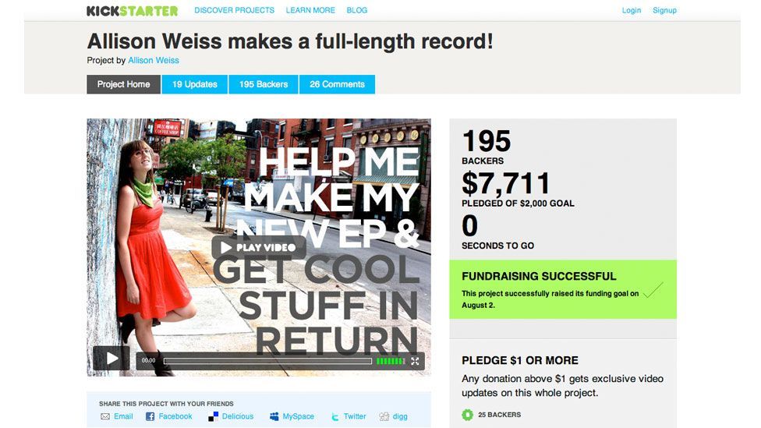
Task: Open the 26 Comments tab
Action: pos(337,84)
